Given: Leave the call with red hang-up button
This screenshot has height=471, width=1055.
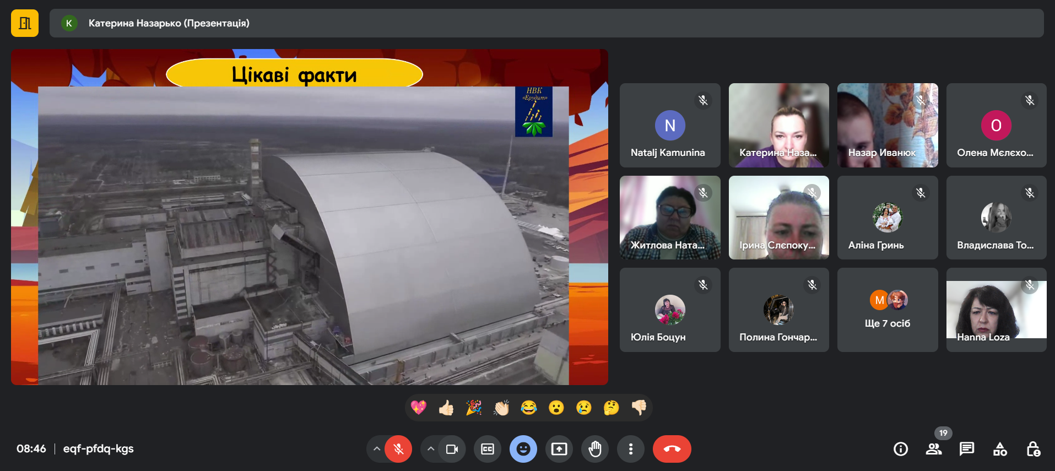Looking at the screenshot, I should (672, 449).
